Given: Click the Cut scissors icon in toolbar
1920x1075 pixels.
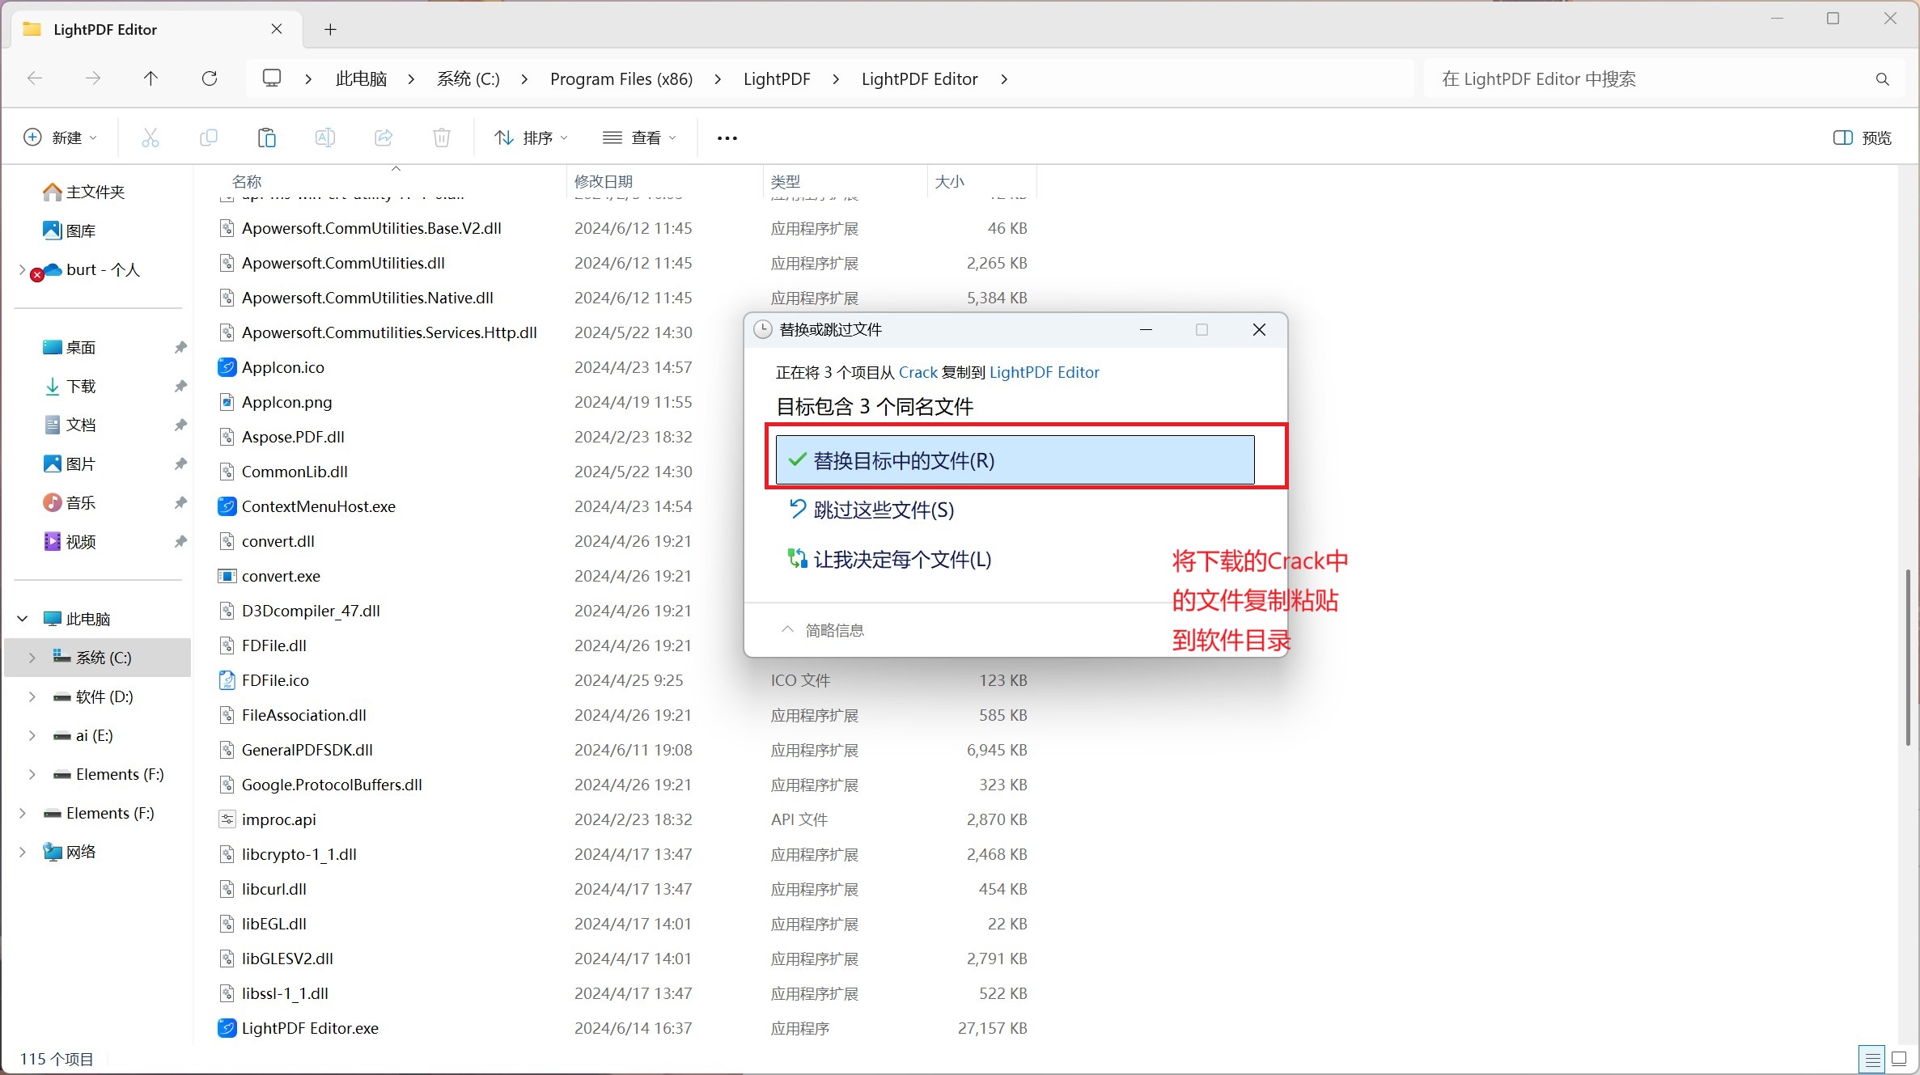Looking at the screenshot, I should point(150,138).
